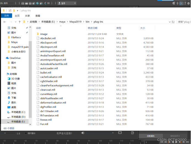
Task: Open 下载 in the navigation pane
Action: pos(14,98)
